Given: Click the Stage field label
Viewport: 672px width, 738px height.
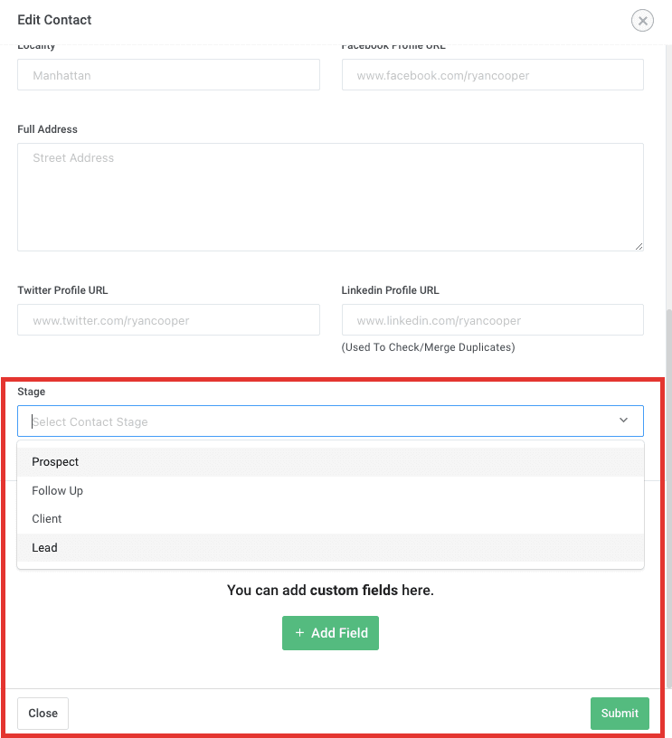Looking at the screenshot, I should pos(31,391).
